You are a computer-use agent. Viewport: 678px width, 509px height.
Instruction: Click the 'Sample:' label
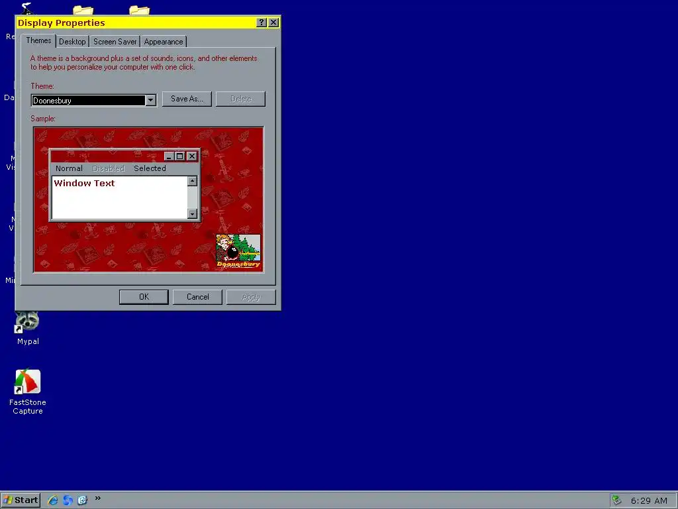point(43,119)
